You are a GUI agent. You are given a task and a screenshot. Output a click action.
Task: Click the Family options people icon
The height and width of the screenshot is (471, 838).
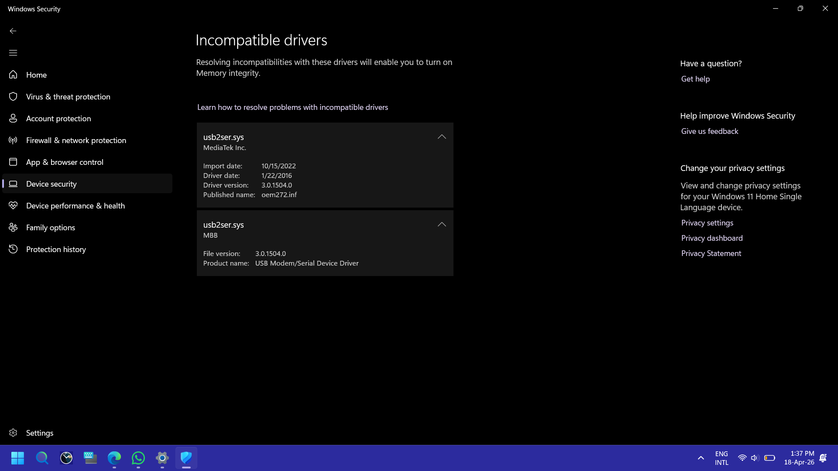pos(13,227)
